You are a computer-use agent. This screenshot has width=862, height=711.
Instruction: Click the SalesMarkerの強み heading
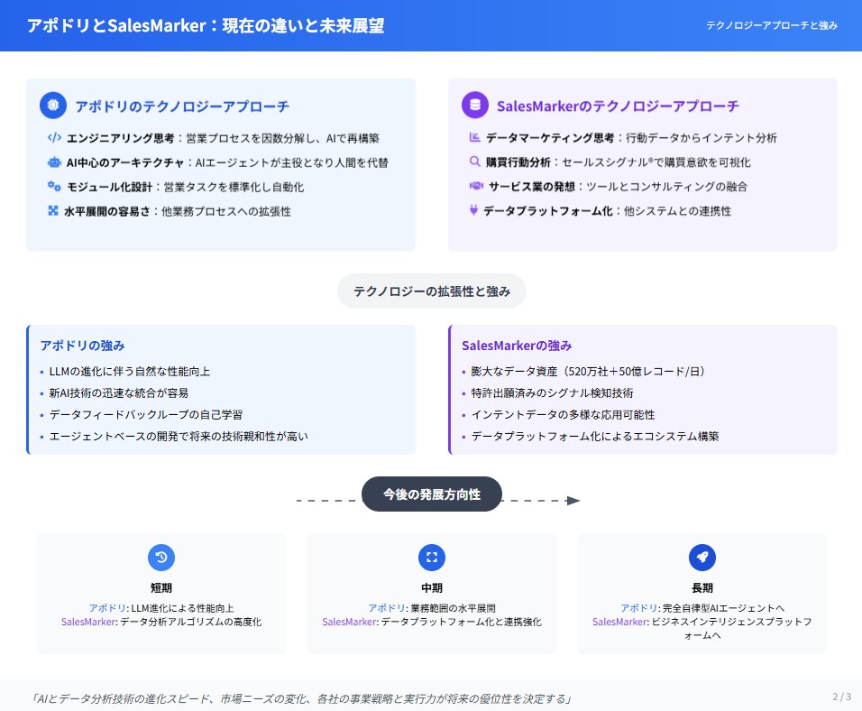(517, 346)
